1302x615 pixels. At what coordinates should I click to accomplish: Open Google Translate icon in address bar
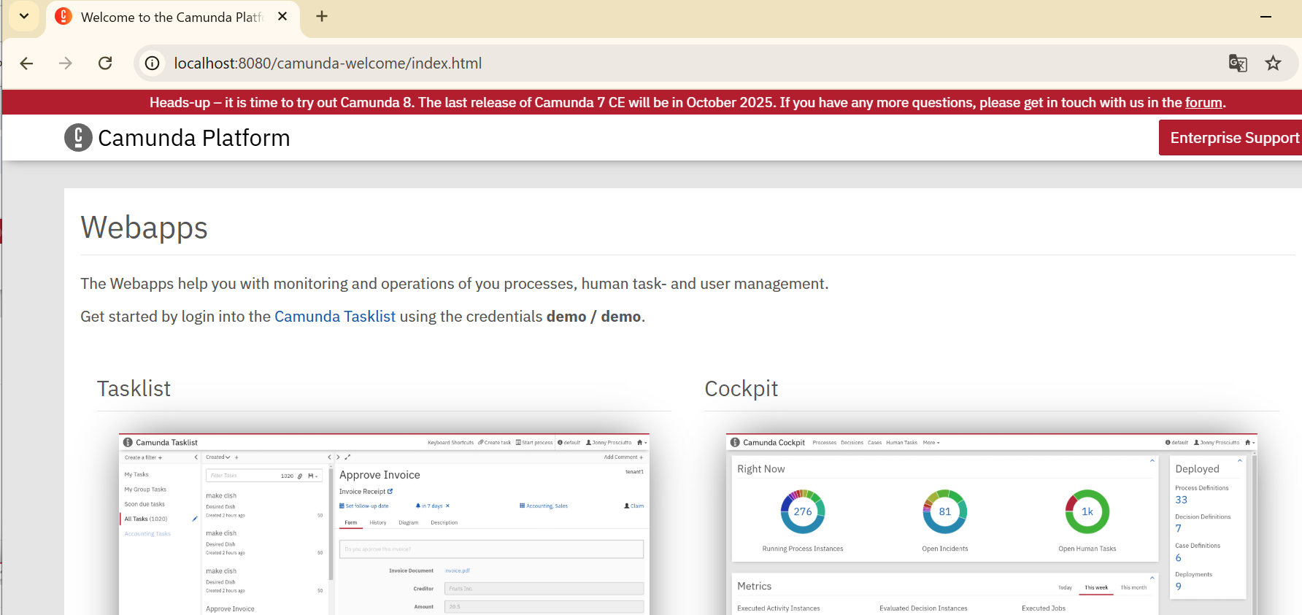tap(1238, 63)
